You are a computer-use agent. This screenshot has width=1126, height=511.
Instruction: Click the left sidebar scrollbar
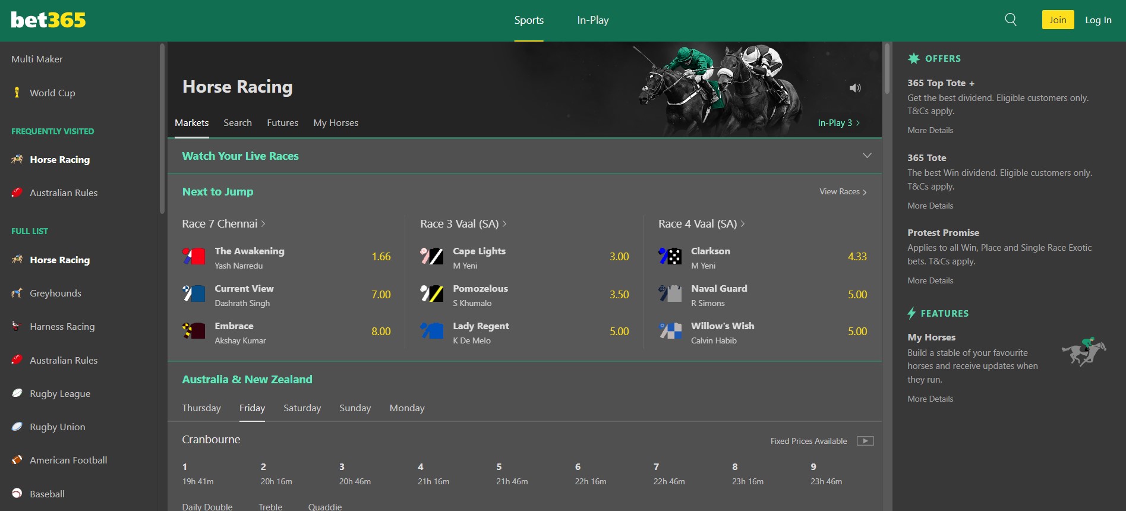(162, 128)
